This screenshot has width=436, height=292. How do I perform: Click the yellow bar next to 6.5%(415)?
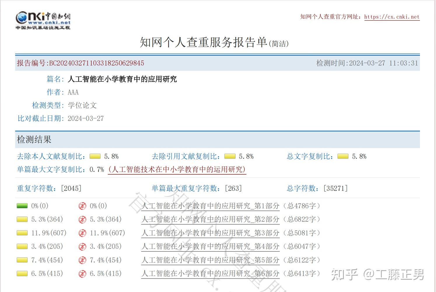click(22, 274)
